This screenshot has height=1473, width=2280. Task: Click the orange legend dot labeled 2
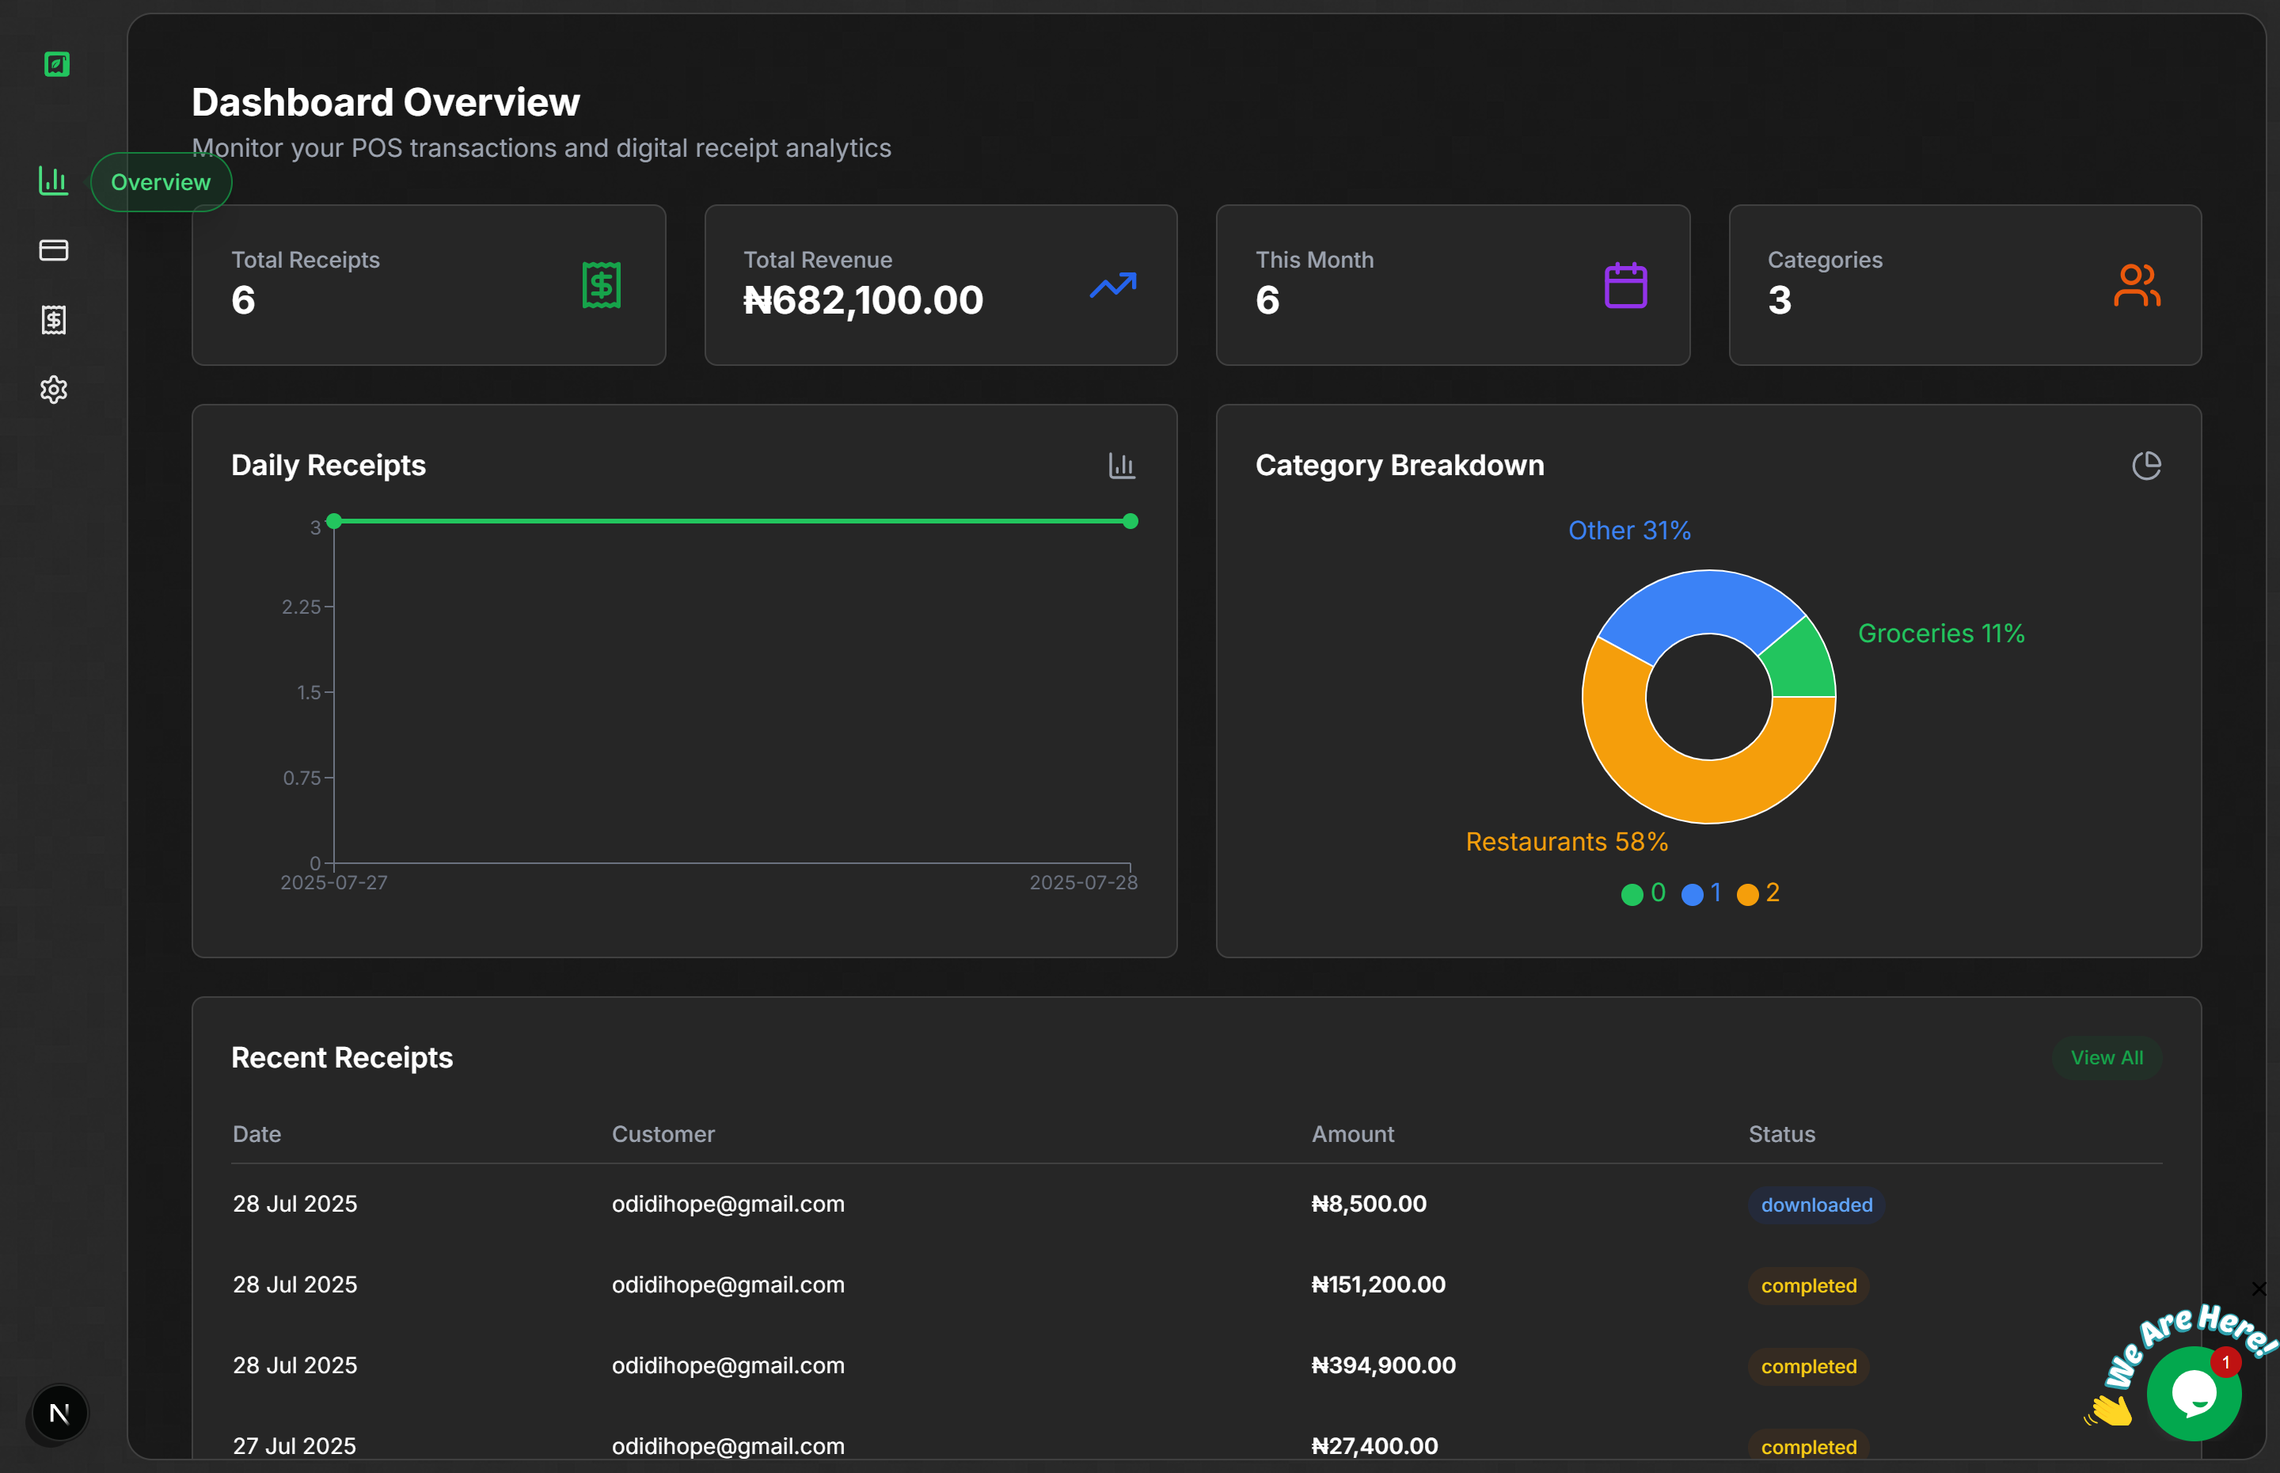click(1747, 894)
